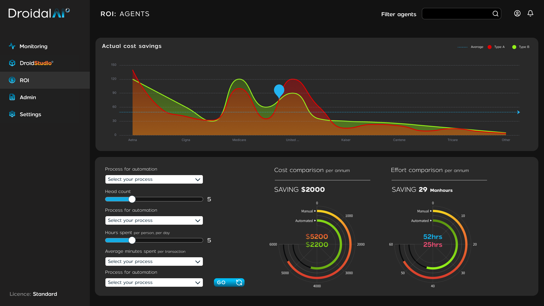Click the 25hrs automated effort value
This screenshot has height=306, width=544.
pos(433,245)
